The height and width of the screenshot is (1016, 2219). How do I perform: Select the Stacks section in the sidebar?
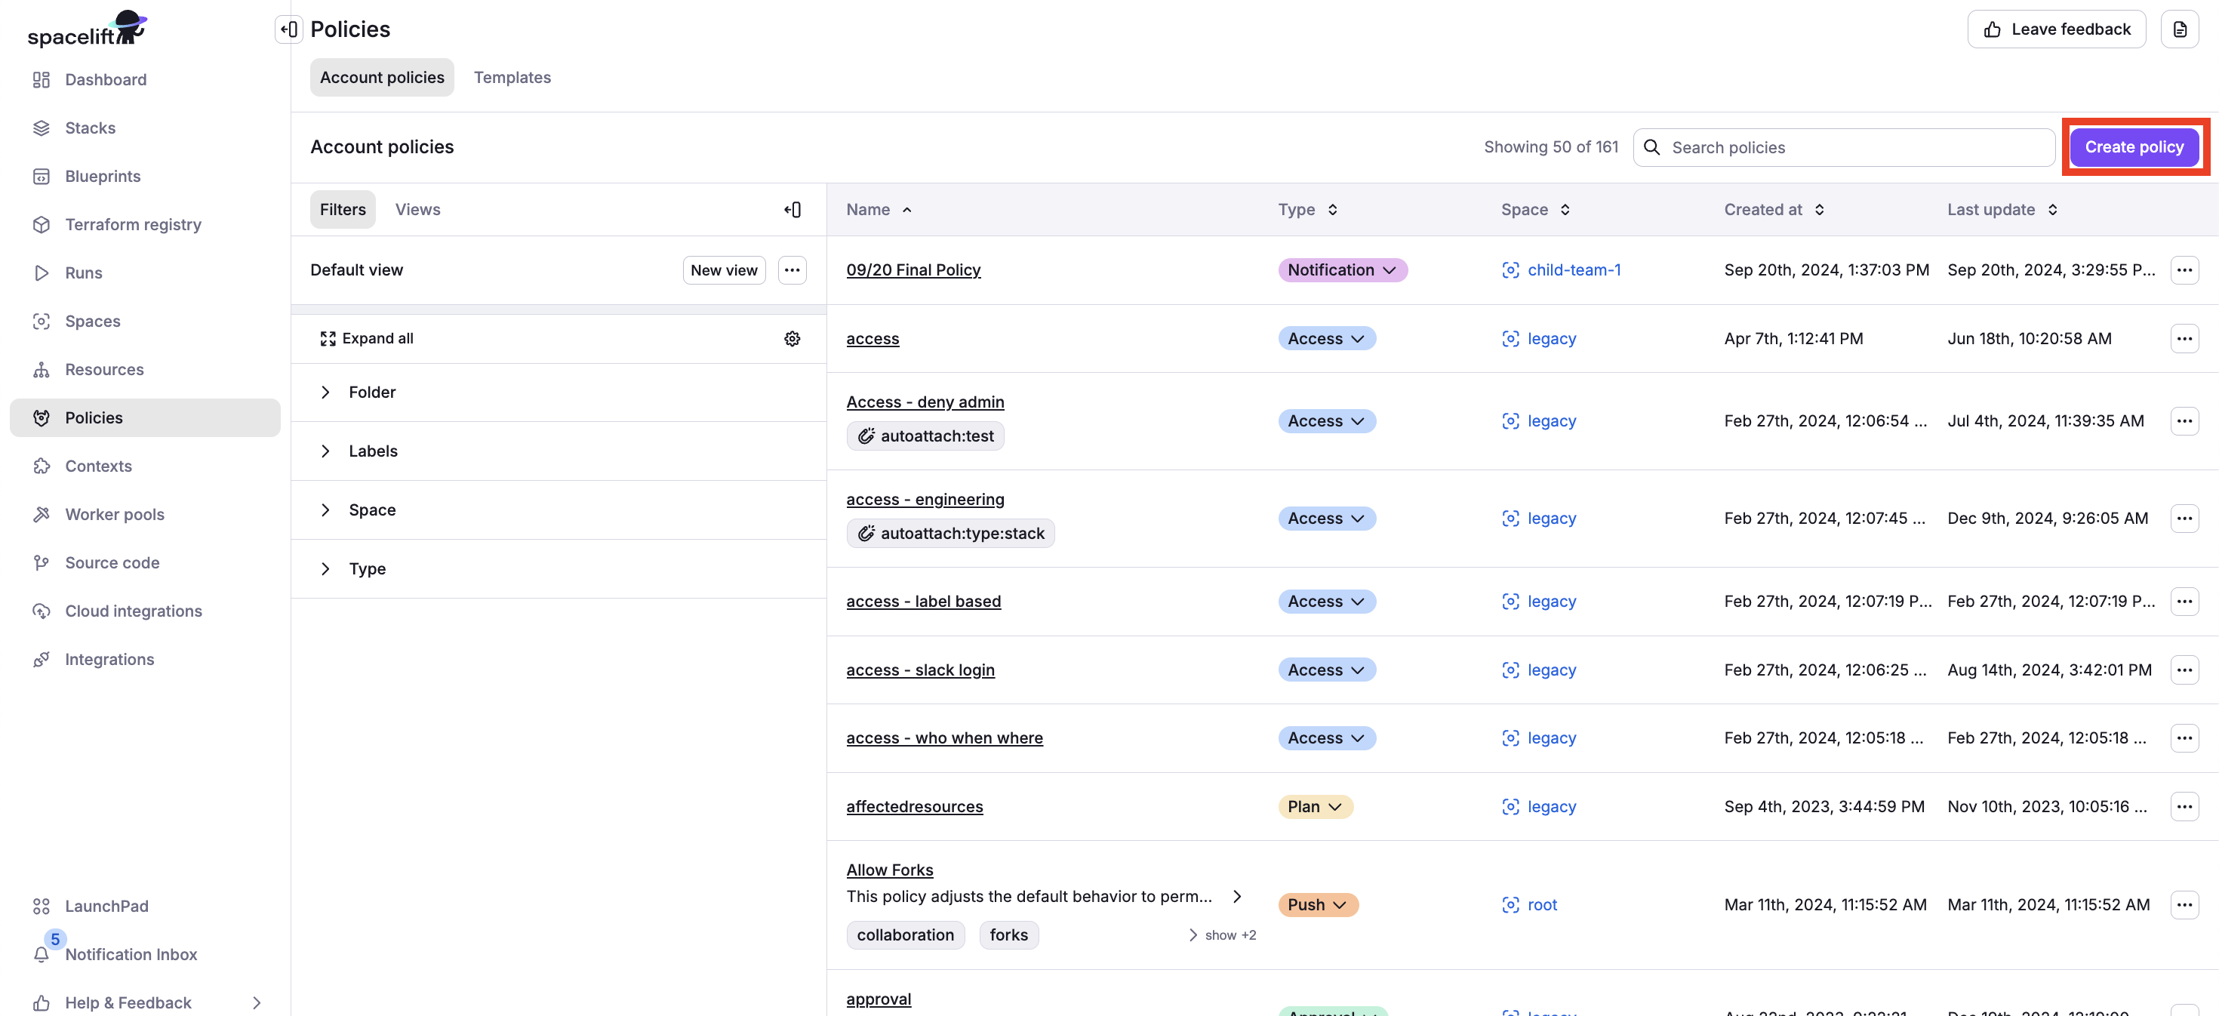point(90,127)
